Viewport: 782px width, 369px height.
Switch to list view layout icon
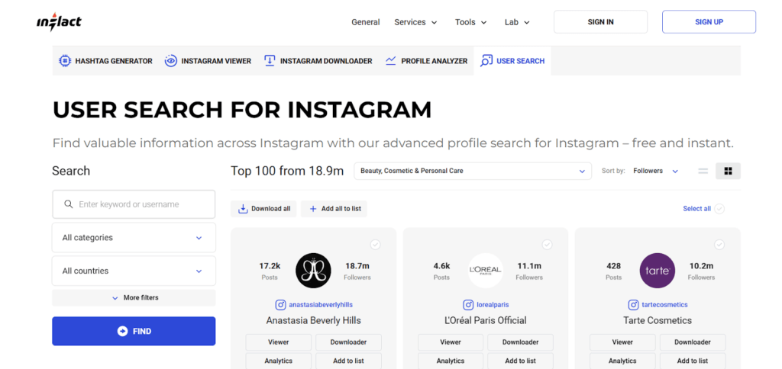[x=703, y=171]
